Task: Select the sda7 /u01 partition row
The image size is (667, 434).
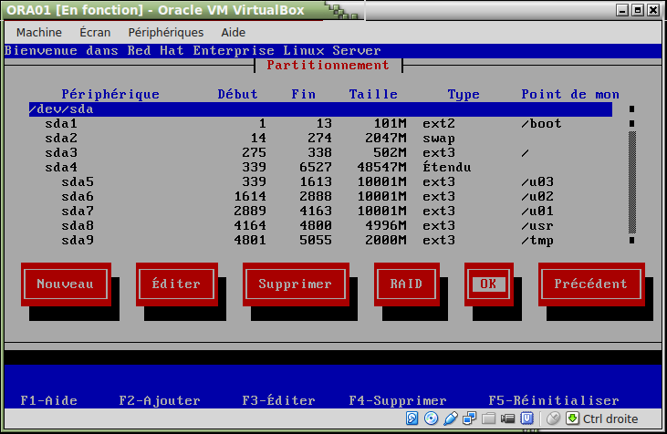Action: tap(320, 211)
